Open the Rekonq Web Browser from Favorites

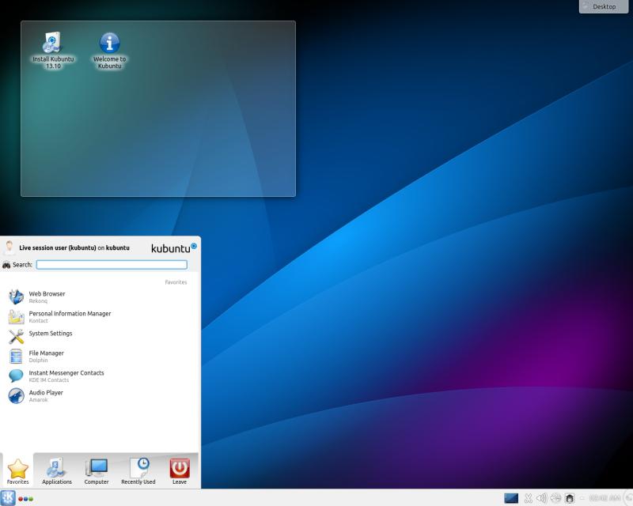[x=47, y=296]
